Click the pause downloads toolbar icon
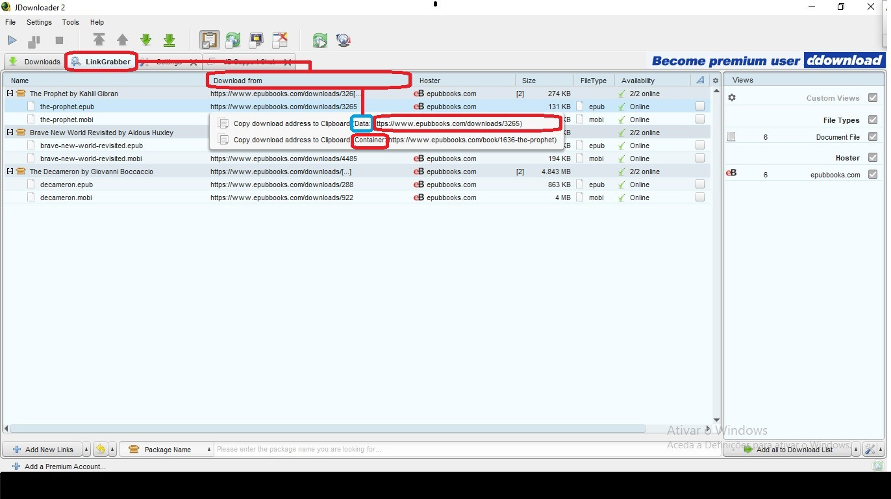This screenshot has width=891, height=499. tap(34, 41)
